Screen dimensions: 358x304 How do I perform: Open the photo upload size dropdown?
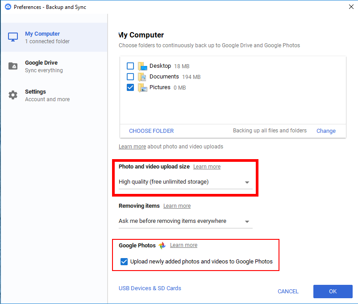[185, 182]
